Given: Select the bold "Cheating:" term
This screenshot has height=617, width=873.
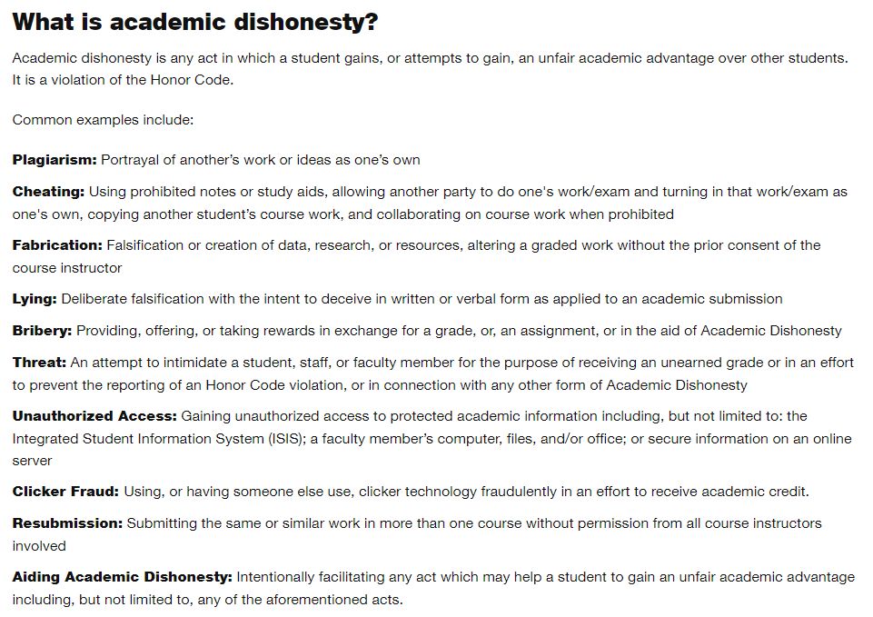Looking at the screenshot, I should (x=48, y=192).
